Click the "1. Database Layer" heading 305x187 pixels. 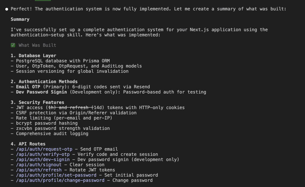pyautogui.click(x=33, y=56)
